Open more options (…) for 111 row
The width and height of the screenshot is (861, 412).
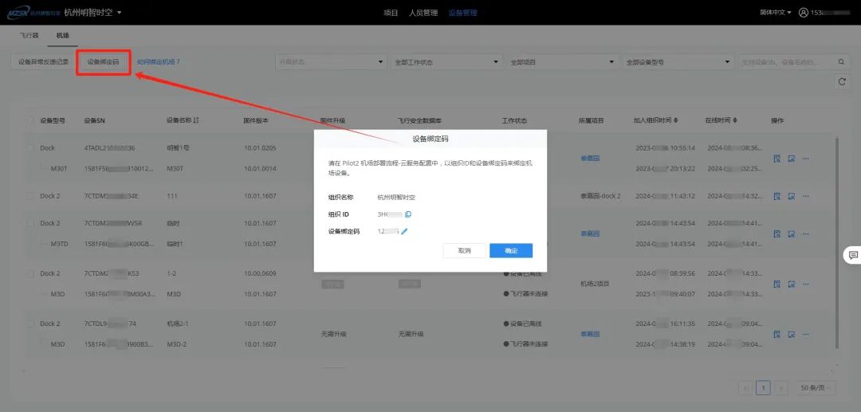(806, 196)
